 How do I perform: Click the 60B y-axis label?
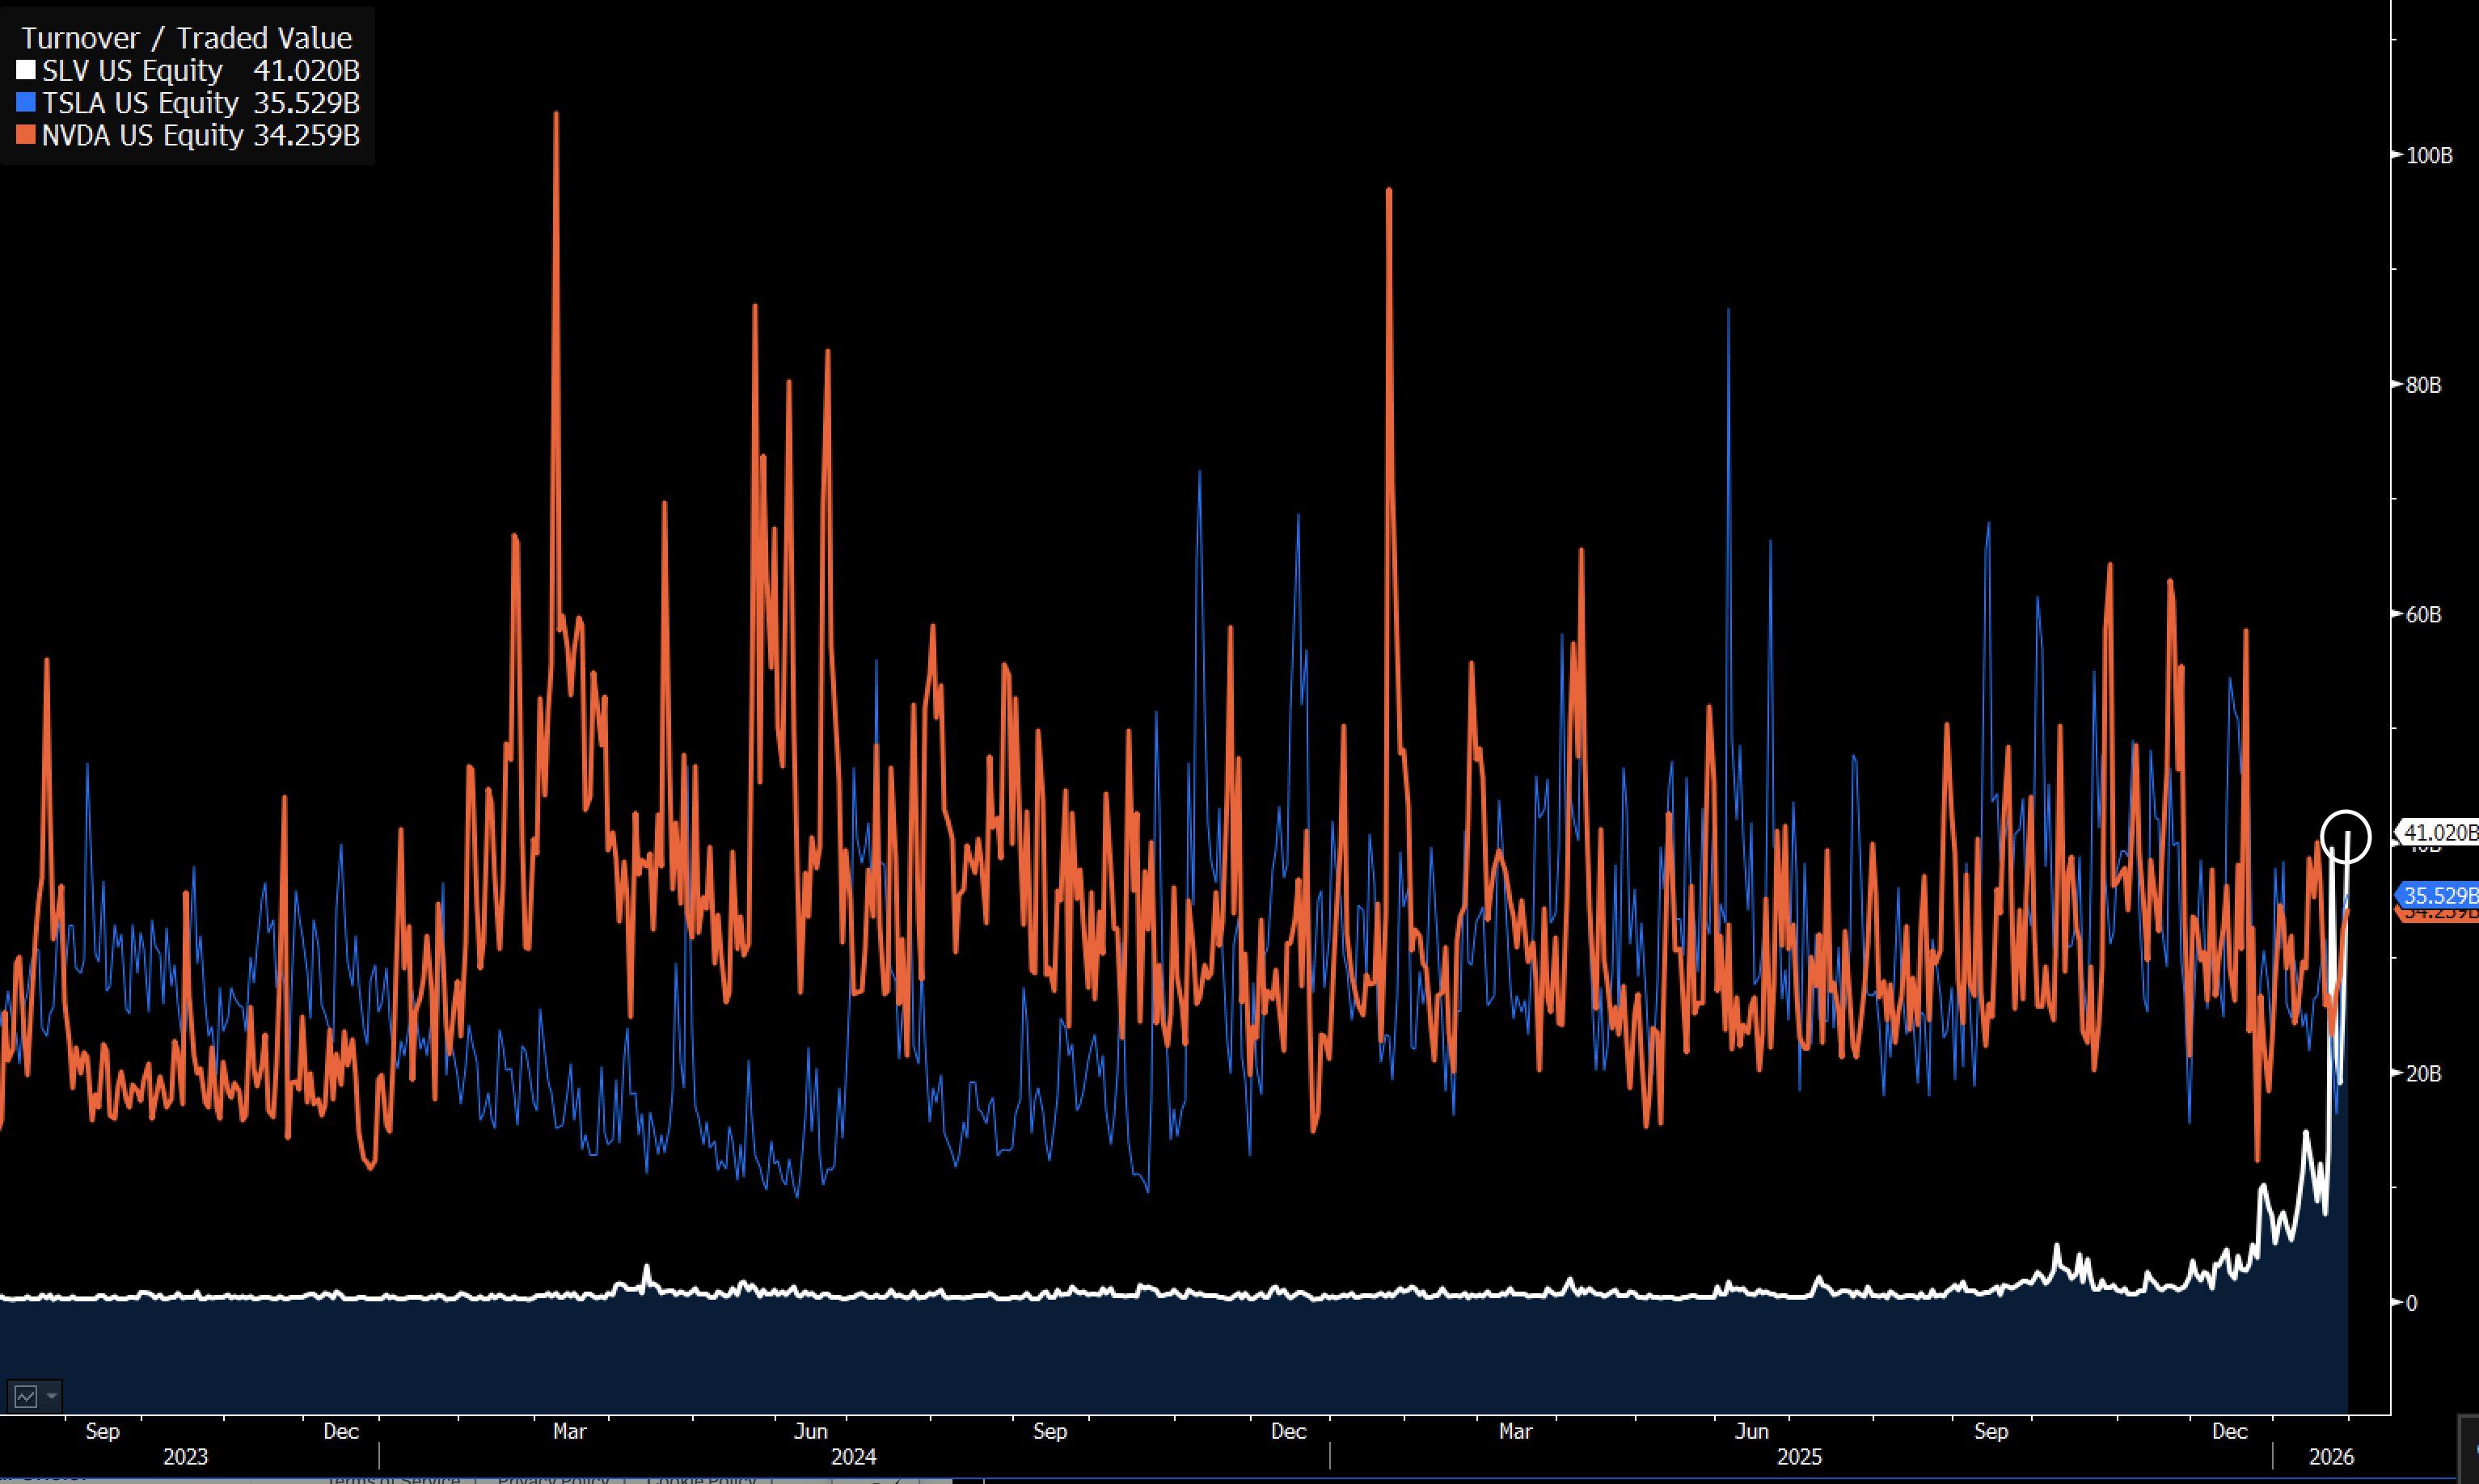pos(2423,614)
